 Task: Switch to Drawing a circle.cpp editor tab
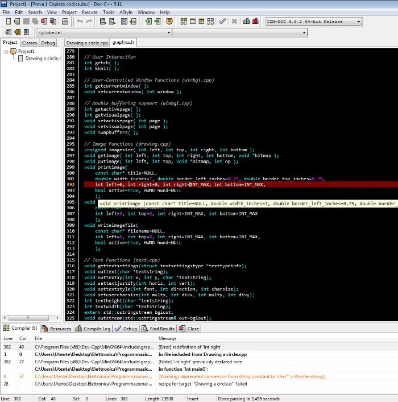(87, 43)
